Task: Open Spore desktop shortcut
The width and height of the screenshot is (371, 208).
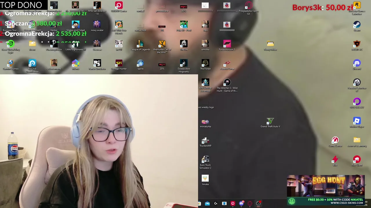Action: coord(140,65)
